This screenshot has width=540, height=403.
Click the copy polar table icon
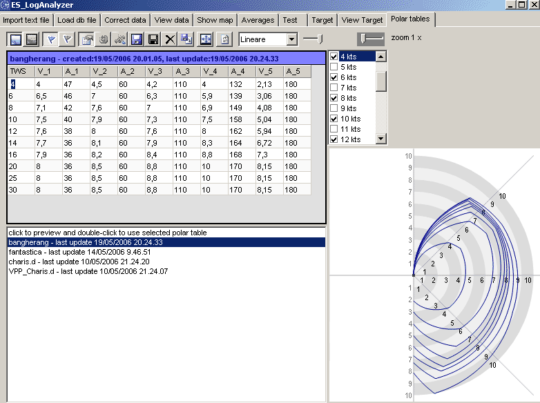(x=186, y=39)
